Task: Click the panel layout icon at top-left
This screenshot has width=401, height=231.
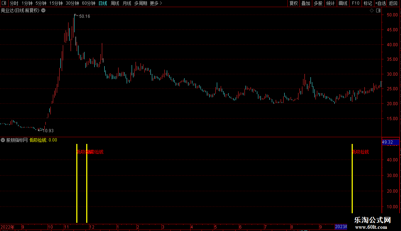Action: point(4,3)
